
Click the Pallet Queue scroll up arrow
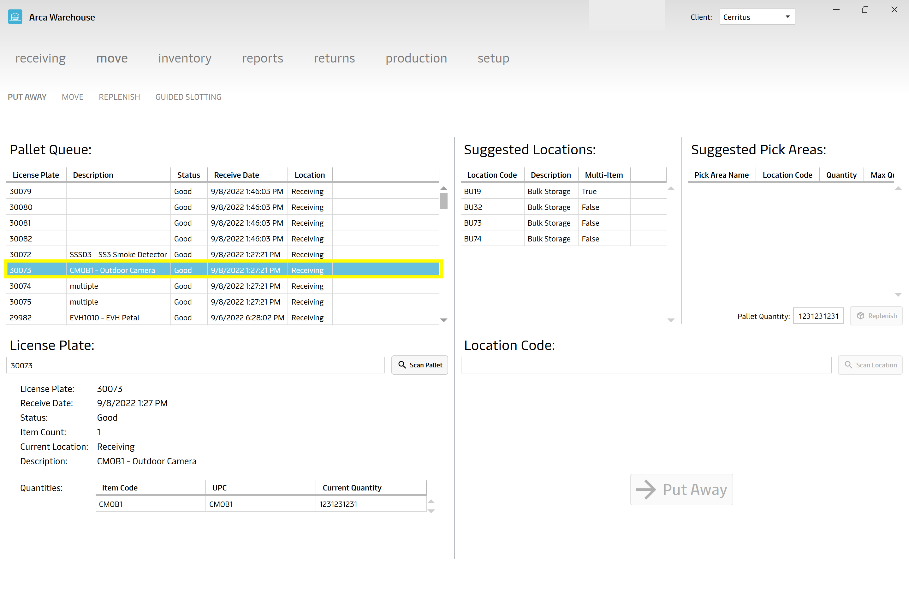point(444,188)
